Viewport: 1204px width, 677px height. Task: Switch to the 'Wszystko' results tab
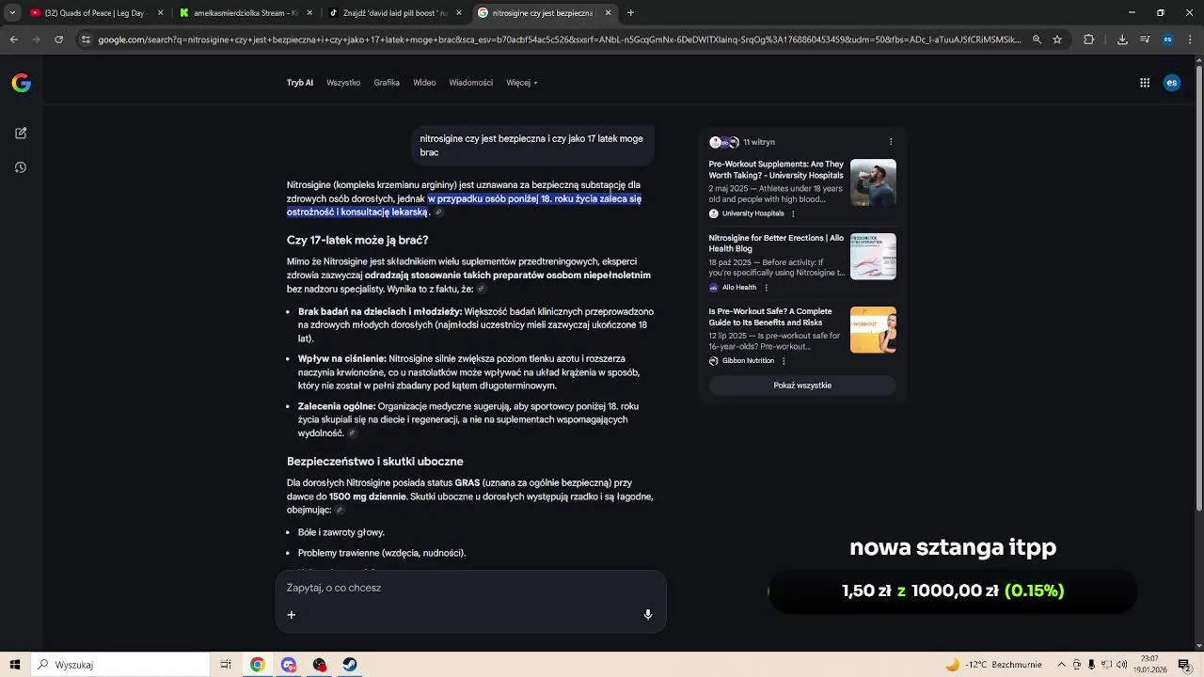click(343, 83)
